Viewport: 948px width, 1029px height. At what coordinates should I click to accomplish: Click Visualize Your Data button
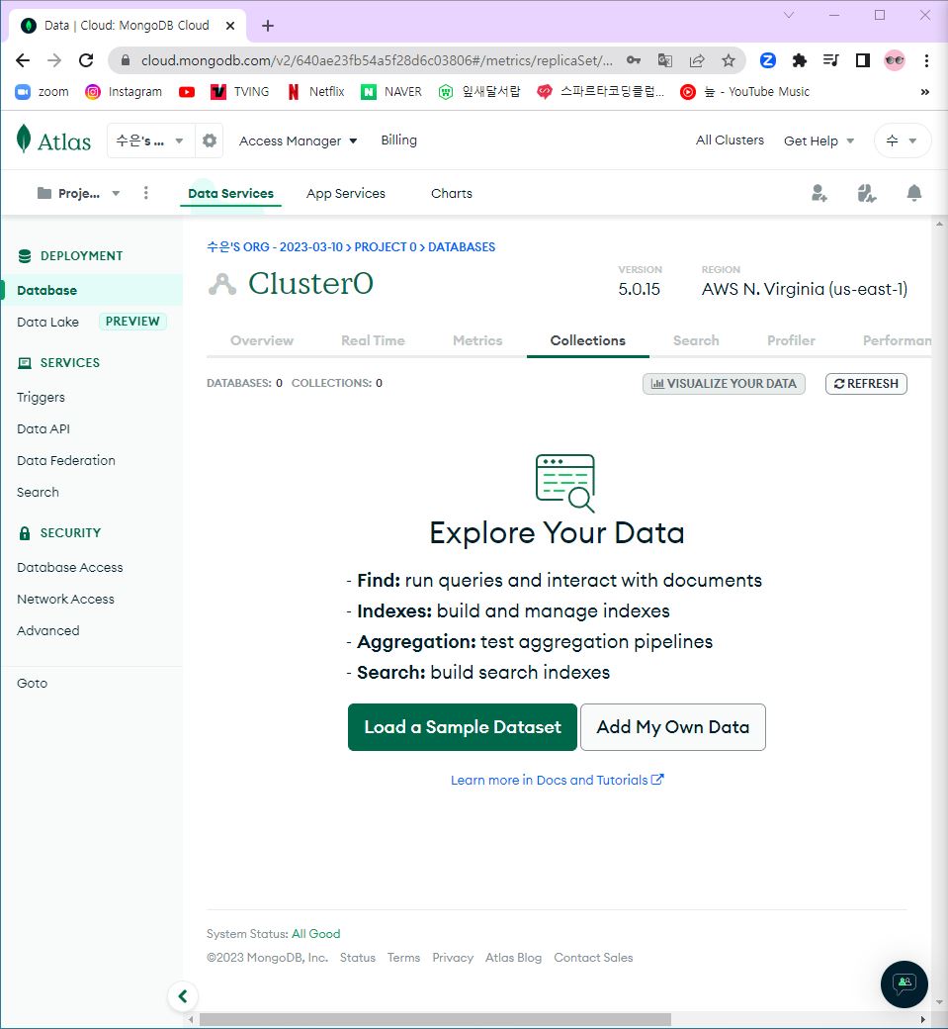[x=724, y=384]
